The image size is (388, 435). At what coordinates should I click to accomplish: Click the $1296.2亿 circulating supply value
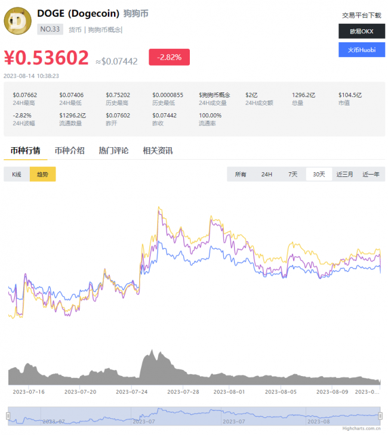[x=73, y=115]
